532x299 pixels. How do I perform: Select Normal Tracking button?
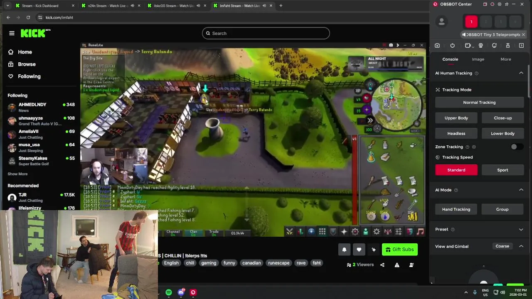pos(479,103)
